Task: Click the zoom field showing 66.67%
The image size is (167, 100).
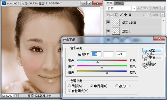Action: [7, 96]
